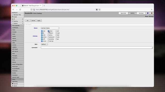Click into the Comment text field
The height and width of the screenshot is (92, 165).
point(97,48)
